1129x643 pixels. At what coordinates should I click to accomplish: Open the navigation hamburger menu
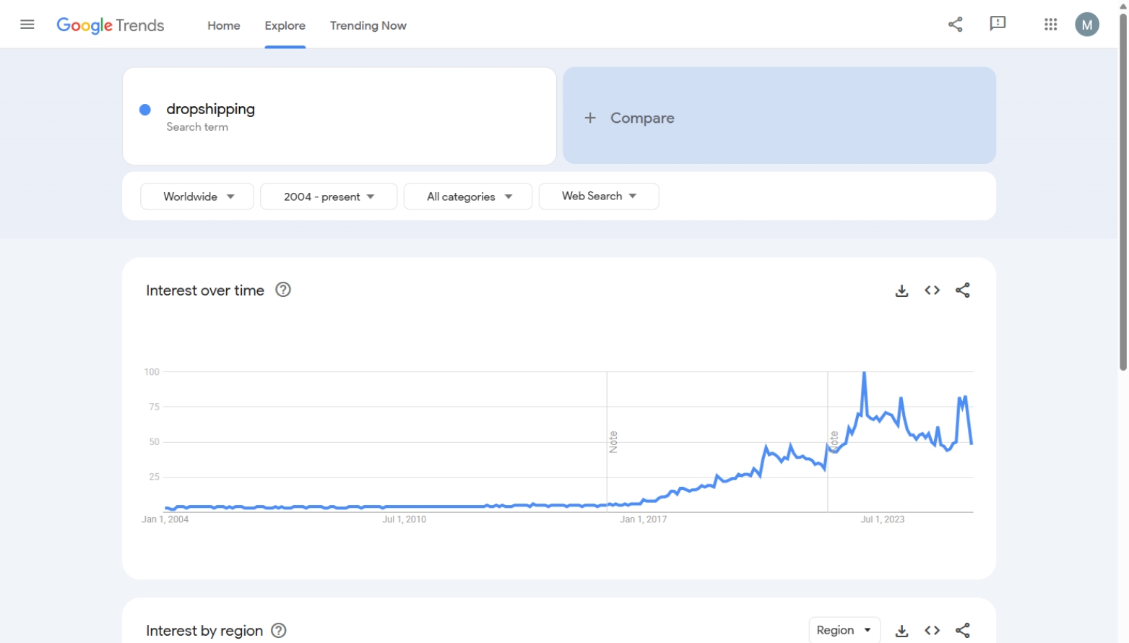[27, 24]
